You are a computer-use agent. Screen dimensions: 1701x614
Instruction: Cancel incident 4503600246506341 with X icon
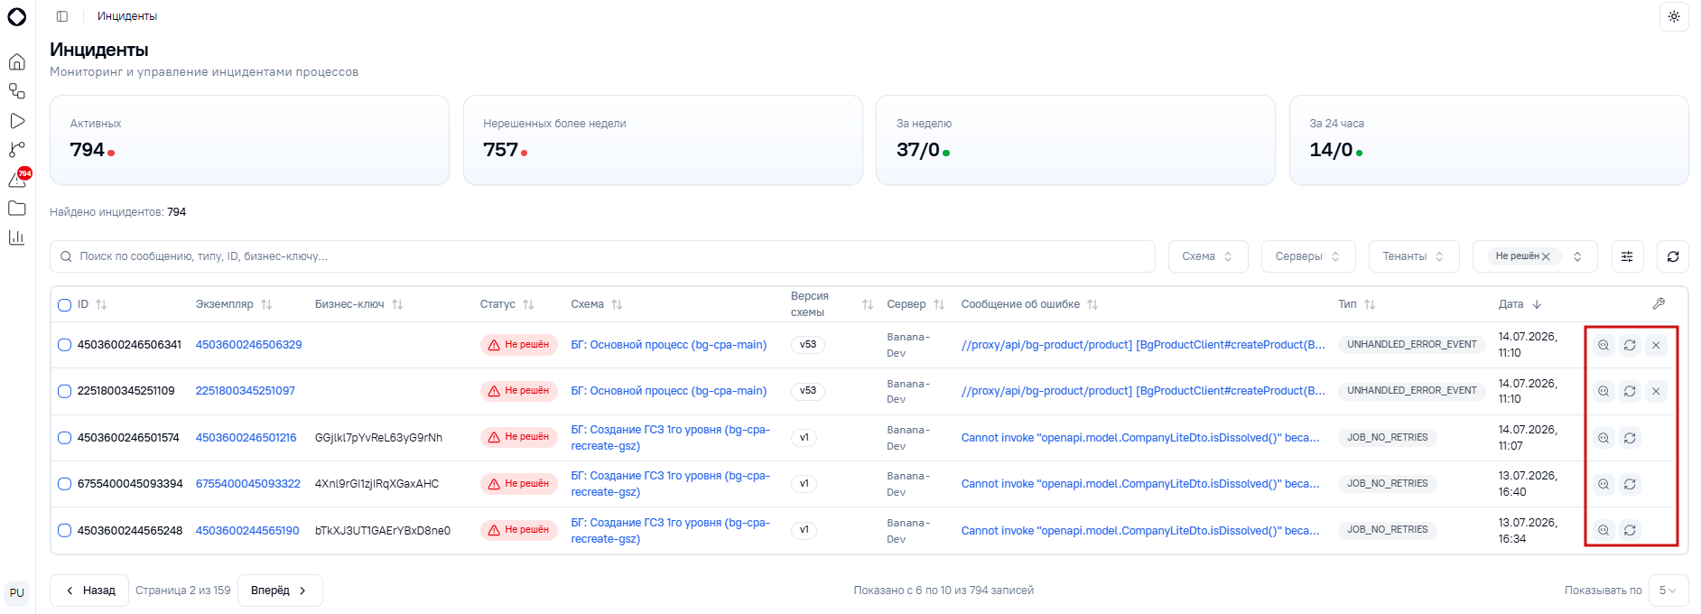1656,345
